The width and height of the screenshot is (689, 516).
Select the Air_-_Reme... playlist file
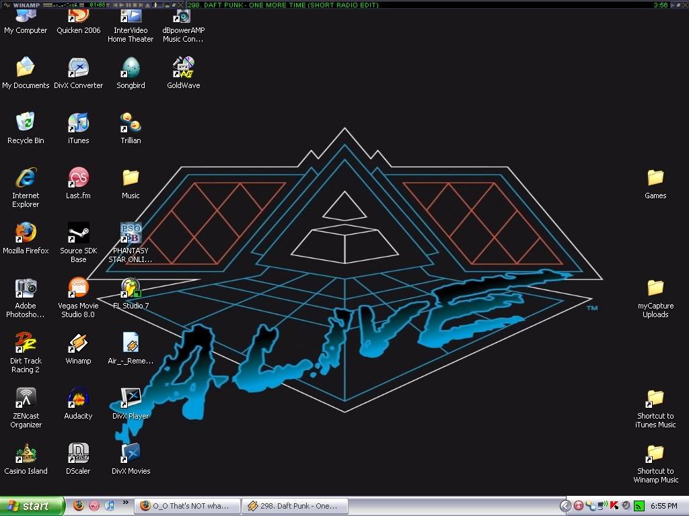131,349
